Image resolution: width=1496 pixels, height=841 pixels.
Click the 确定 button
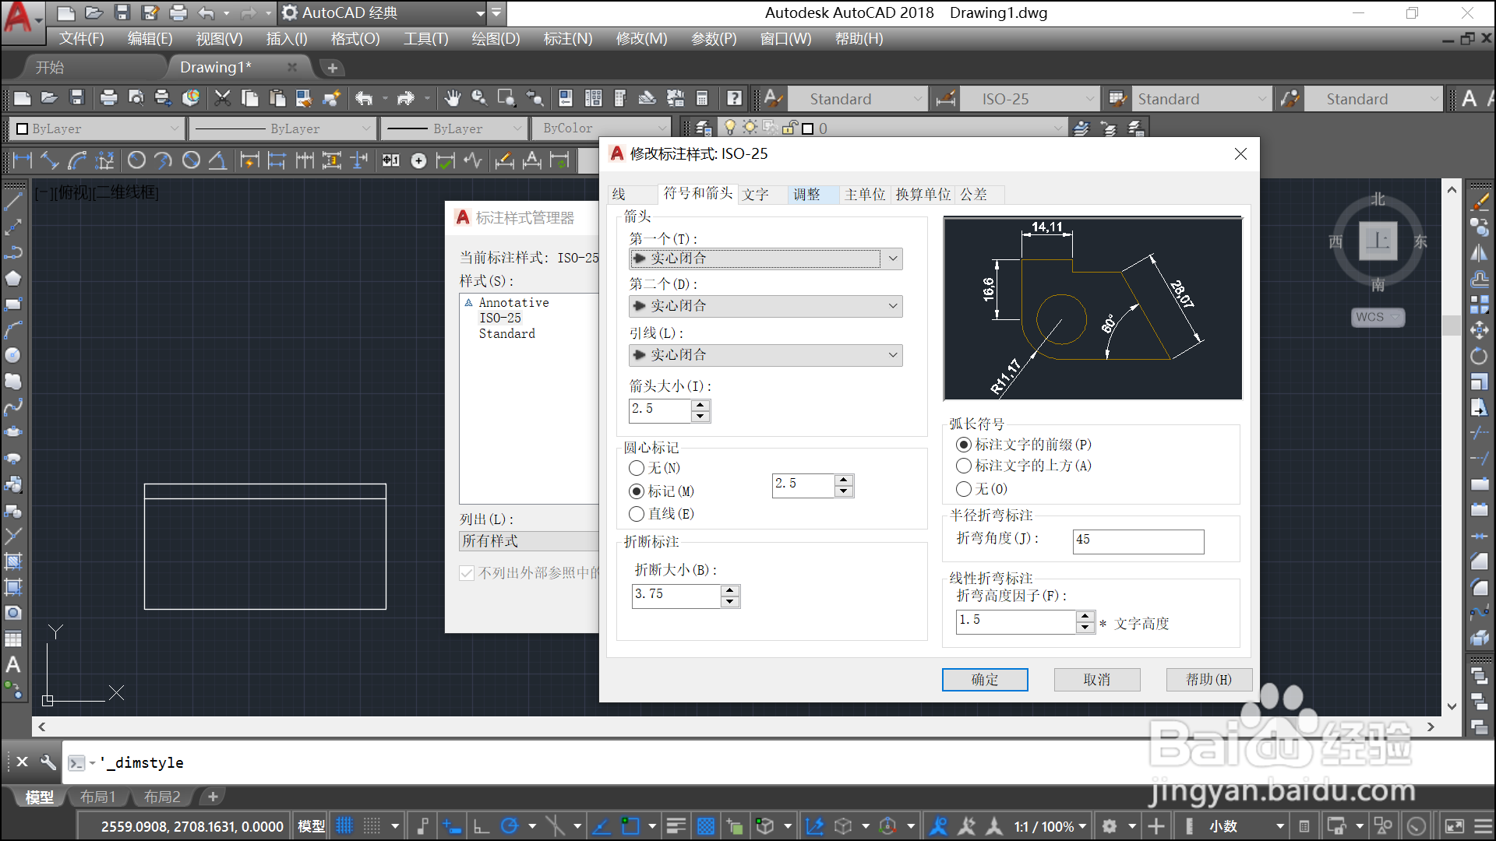tap(985, 680)
